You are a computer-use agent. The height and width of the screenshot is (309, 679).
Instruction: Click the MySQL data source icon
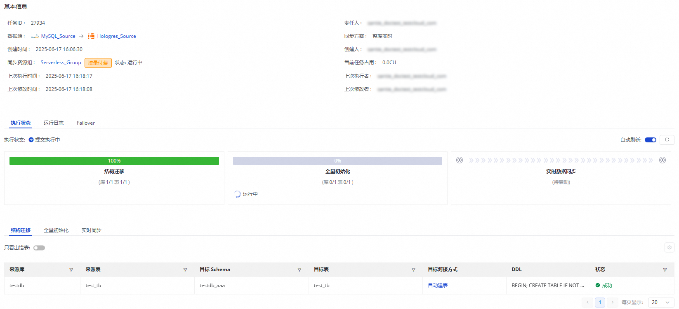pos(35,37)
